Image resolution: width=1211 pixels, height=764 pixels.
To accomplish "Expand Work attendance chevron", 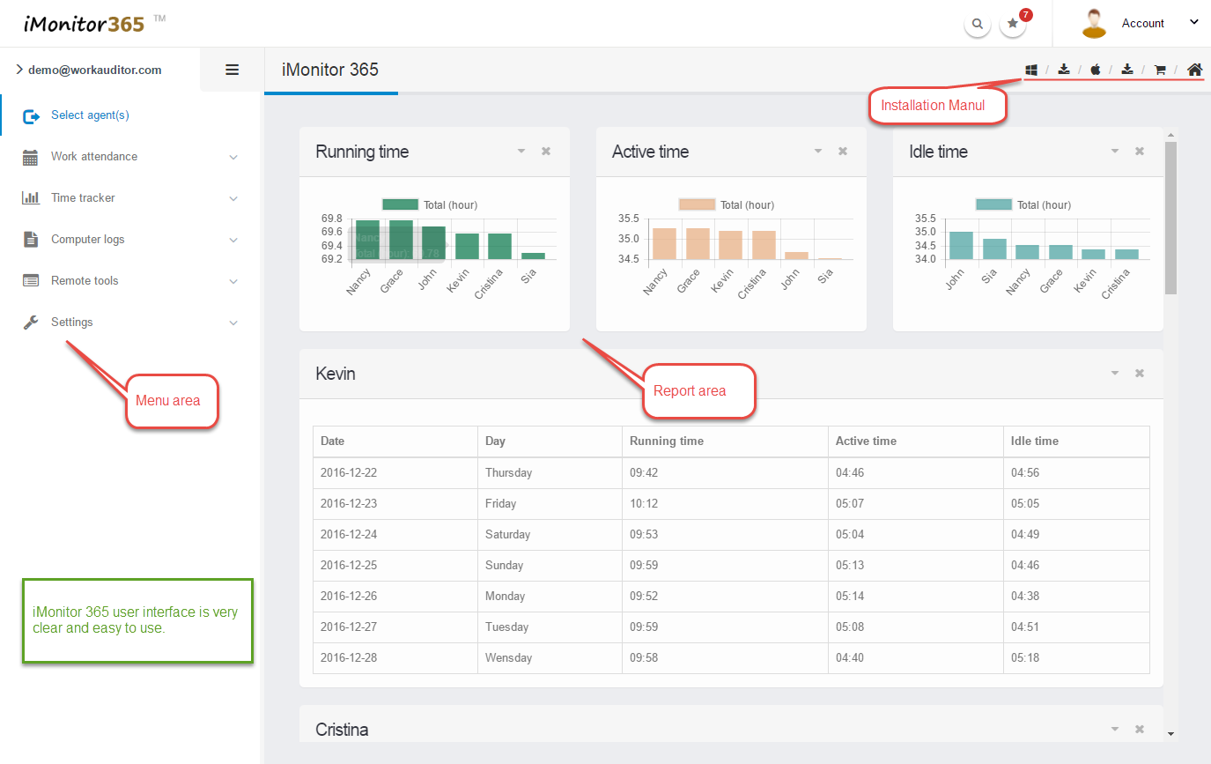I will pyautogui.click(x=233, y=158).
